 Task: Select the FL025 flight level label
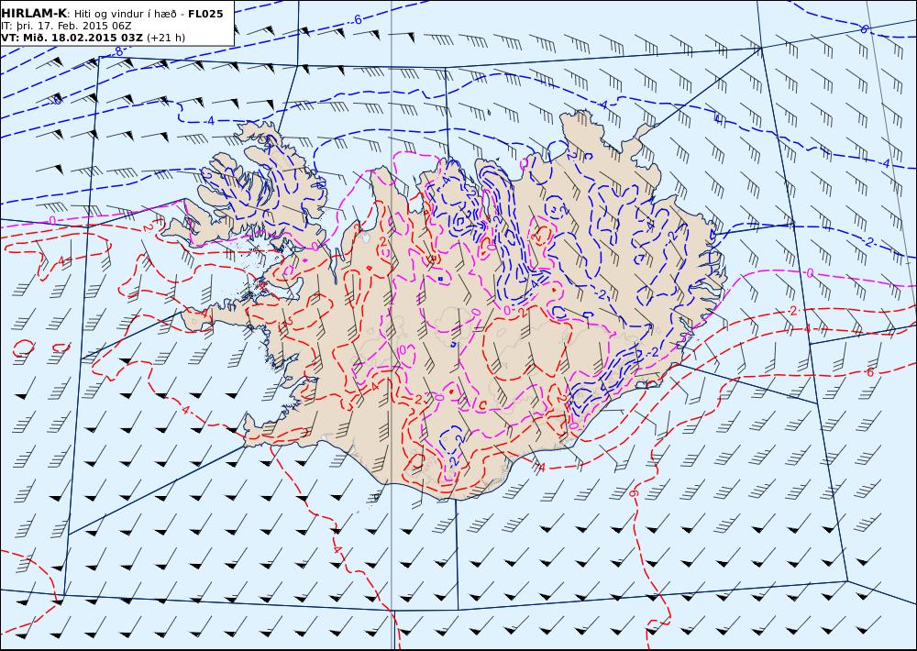coord(205,14)
